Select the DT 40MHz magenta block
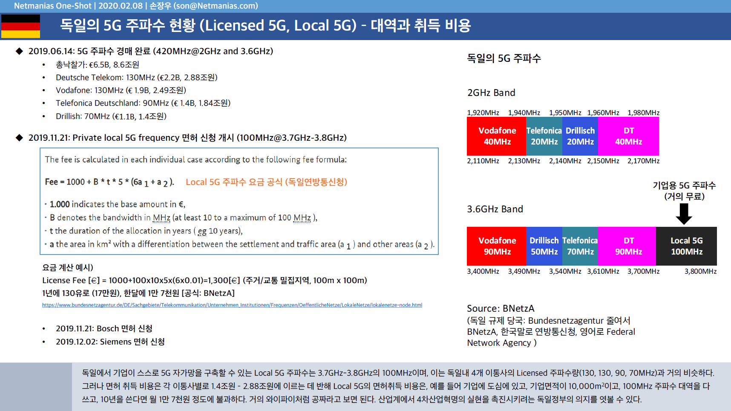731x411 pixels. pos(628,136)
